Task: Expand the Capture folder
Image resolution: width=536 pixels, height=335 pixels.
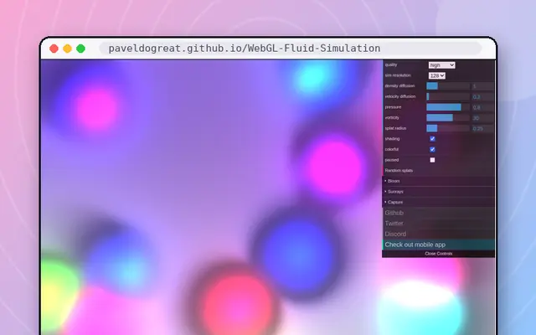Action: pos(439,203)
